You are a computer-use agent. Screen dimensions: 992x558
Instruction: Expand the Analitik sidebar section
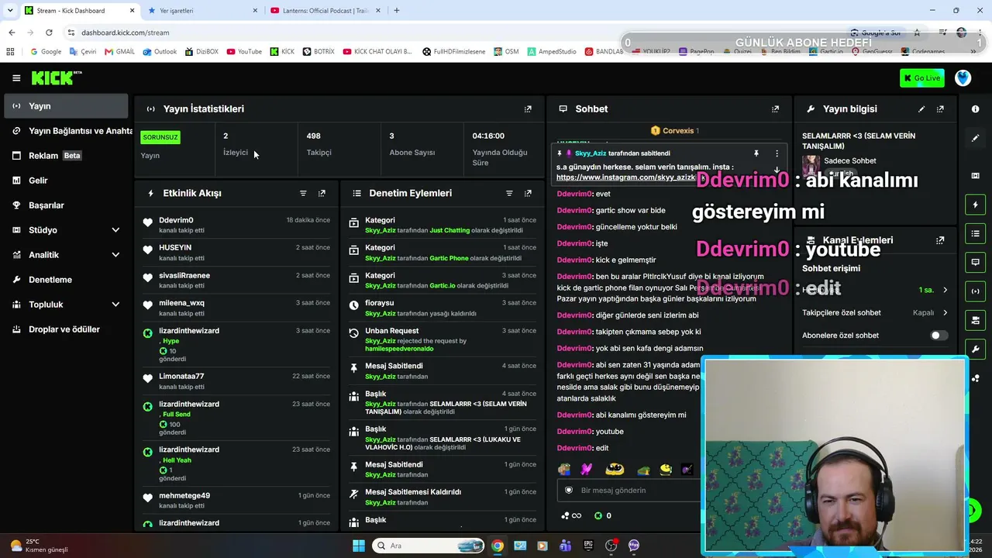coord(115,255)
